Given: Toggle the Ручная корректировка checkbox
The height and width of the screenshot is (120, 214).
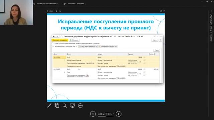Looking at the screenshot, I should (x=52, y=43).
